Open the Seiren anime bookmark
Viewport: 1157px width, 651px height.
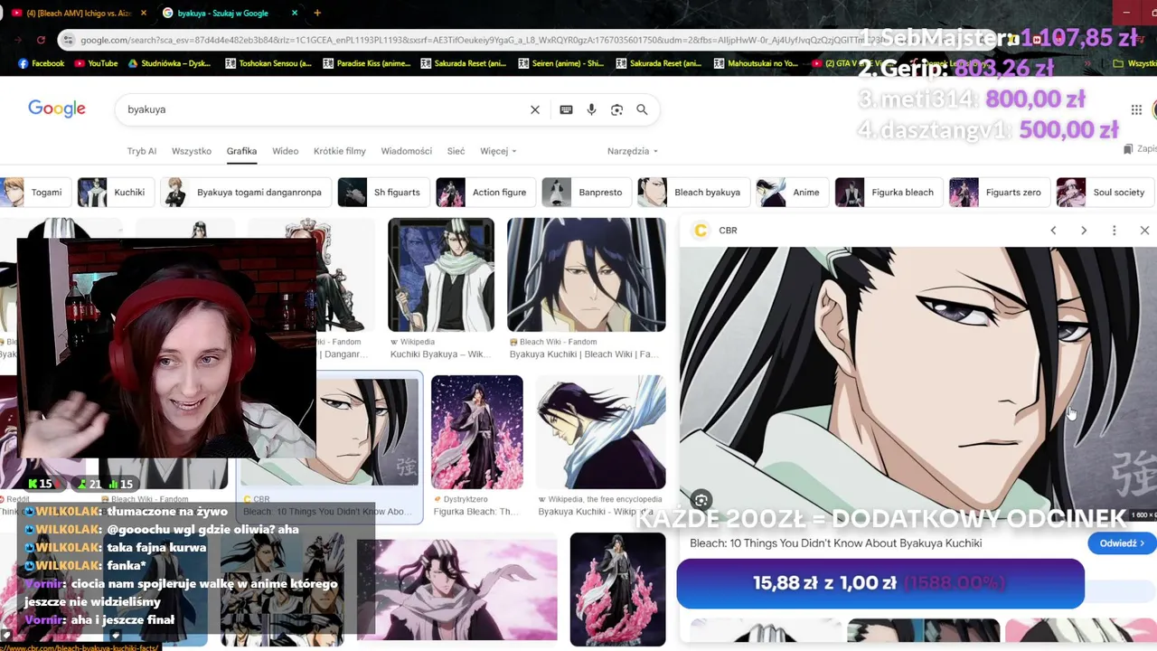pyautogui.click(x=561, y=63)
